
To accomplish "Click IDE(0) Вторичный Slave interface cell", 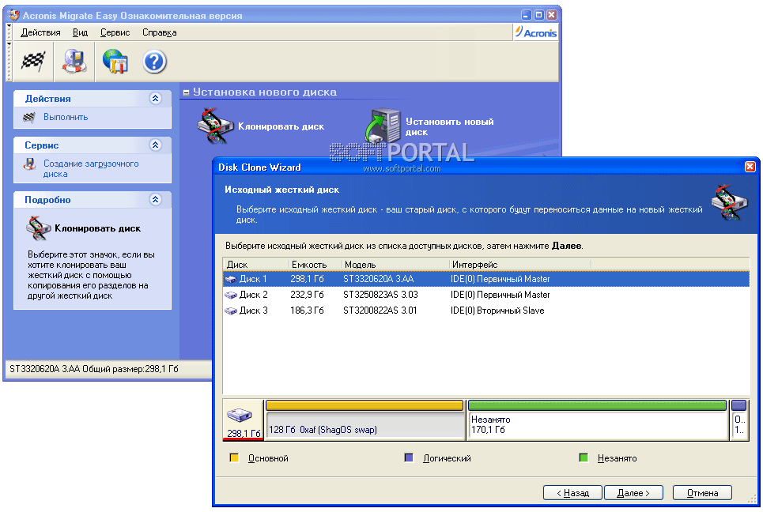I will click(497, 311).
